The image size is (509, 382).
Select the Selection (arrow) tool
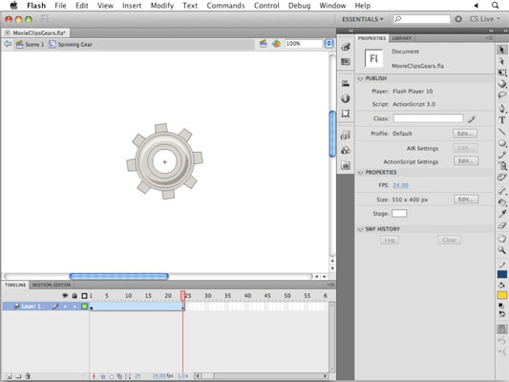[501, 50]
